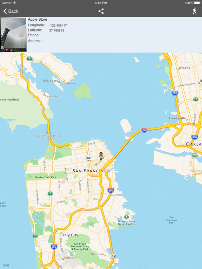Tap the Sausalito town label
Screen dimensions: 202x269
pos(51,96)
